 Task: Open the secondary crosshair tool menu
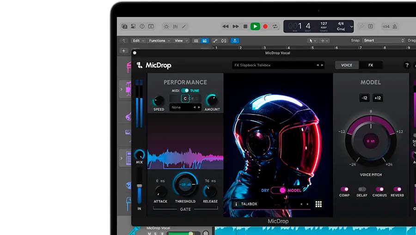tap(324, 41)
